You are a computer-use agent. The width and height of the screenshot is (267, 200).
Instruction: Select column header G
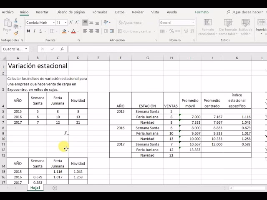(147, 58)
